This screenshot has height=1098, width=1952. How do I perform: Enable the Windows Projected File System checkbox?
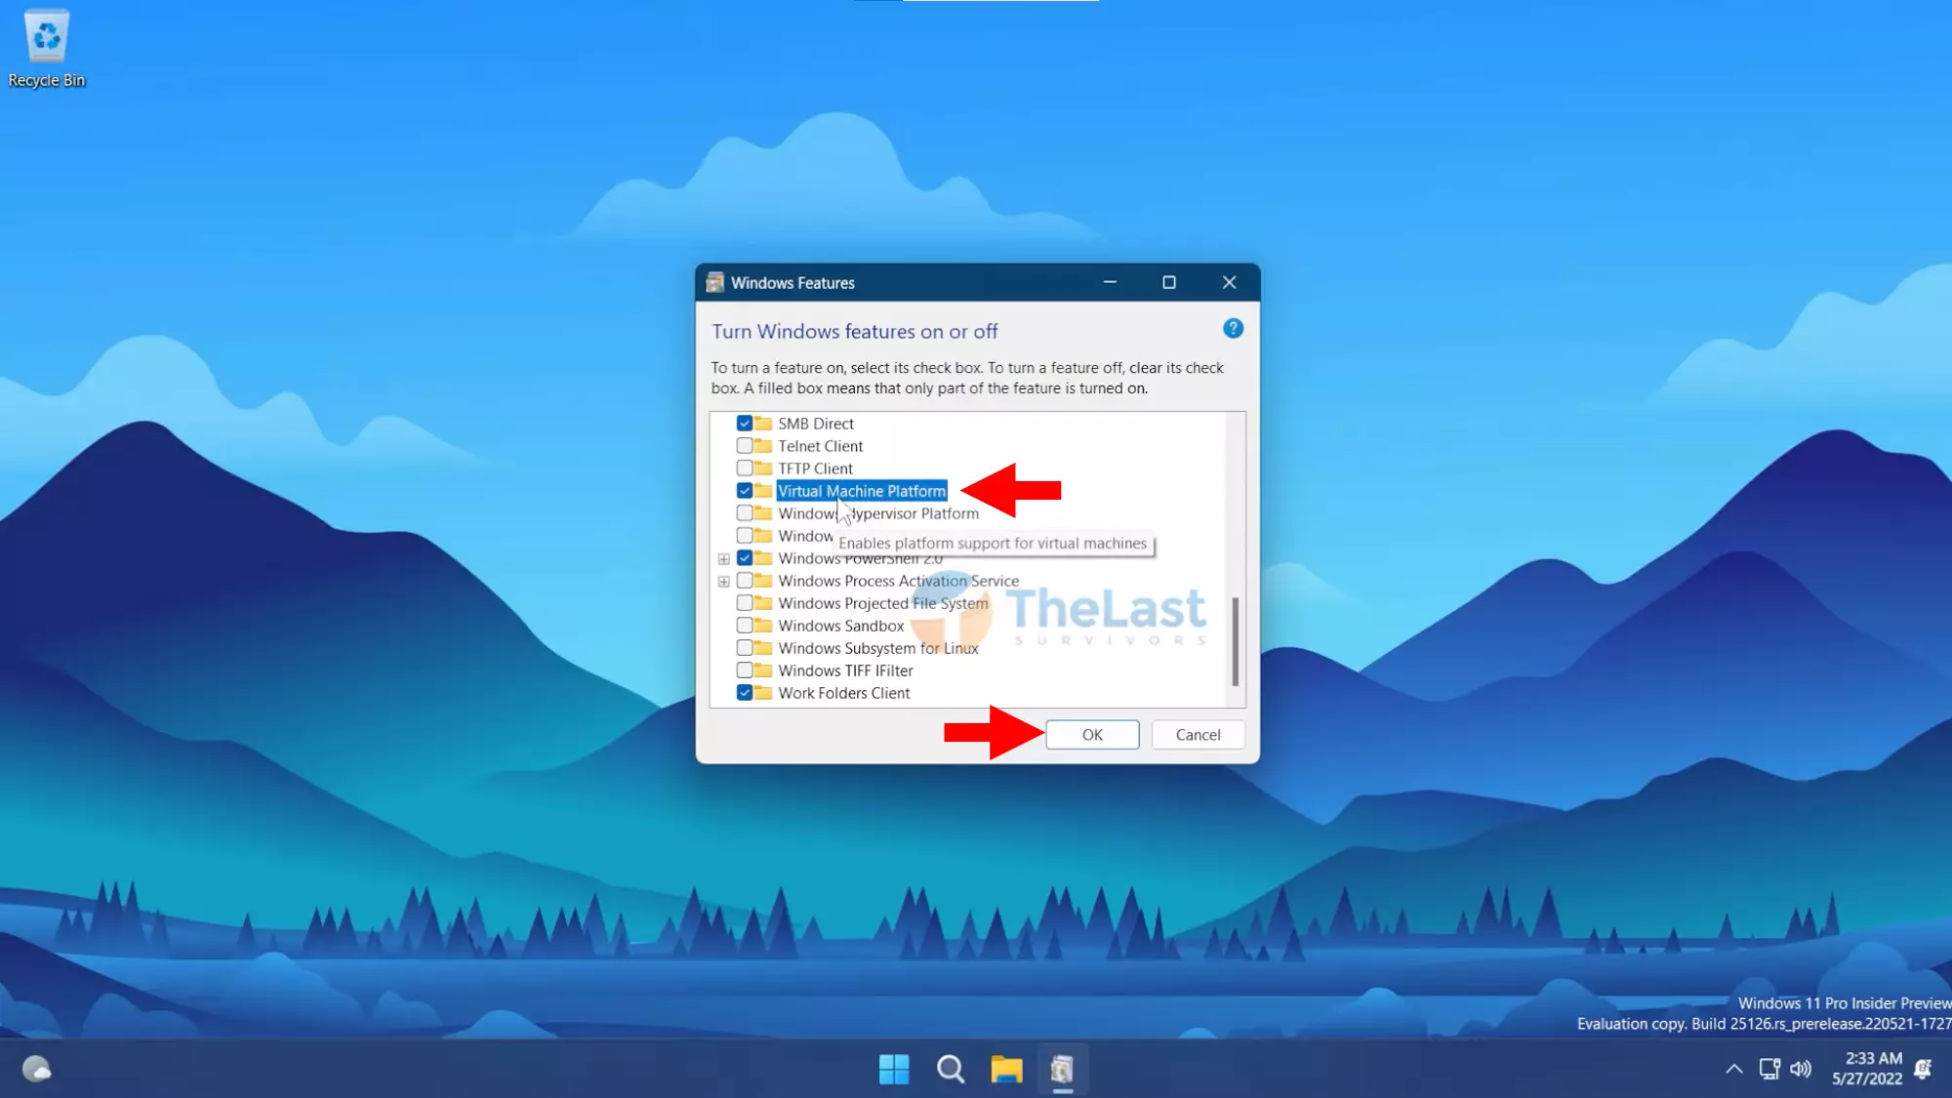tap(745, 603)
